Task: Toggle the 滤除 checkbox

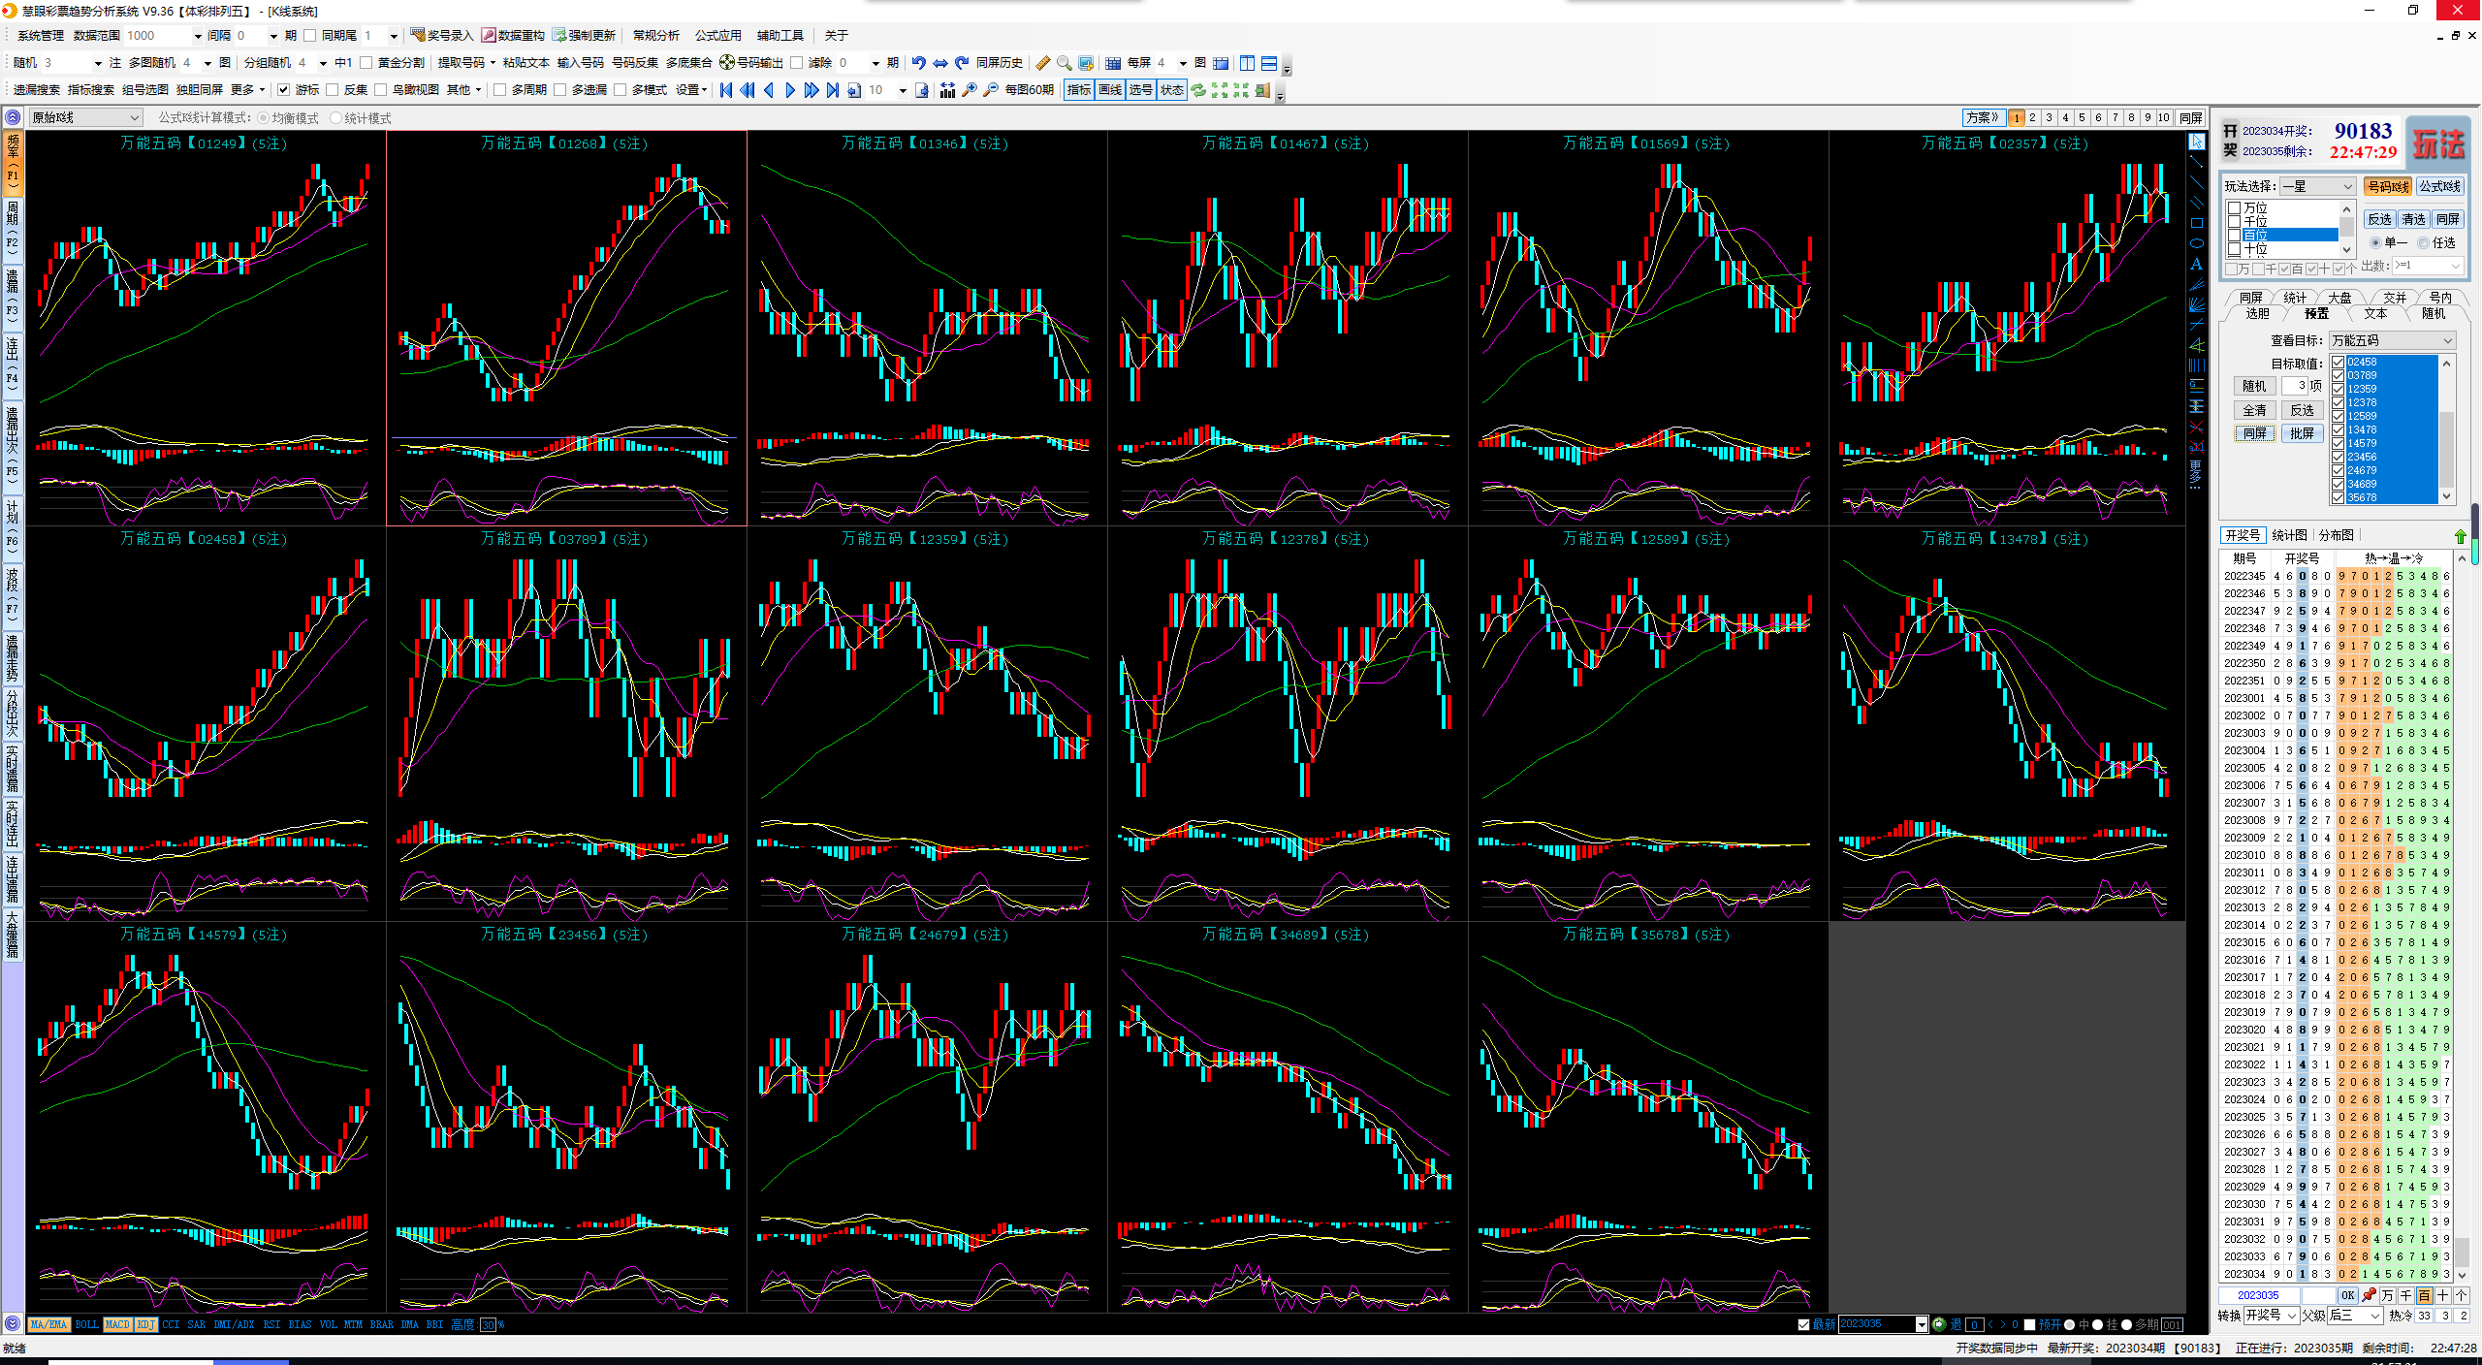Action: tap(796, 62)
